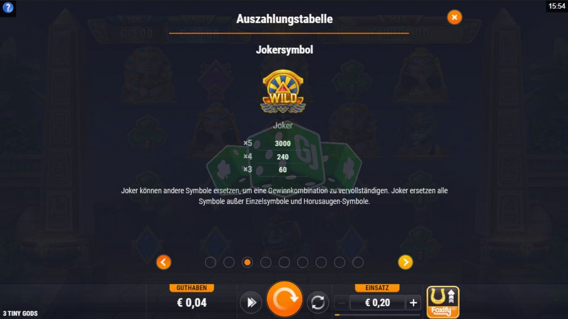Image resolution: width=568 pixels, height=319 pixels.
Task: Select the fourth paytable page dot
Action: click(266, 262)
